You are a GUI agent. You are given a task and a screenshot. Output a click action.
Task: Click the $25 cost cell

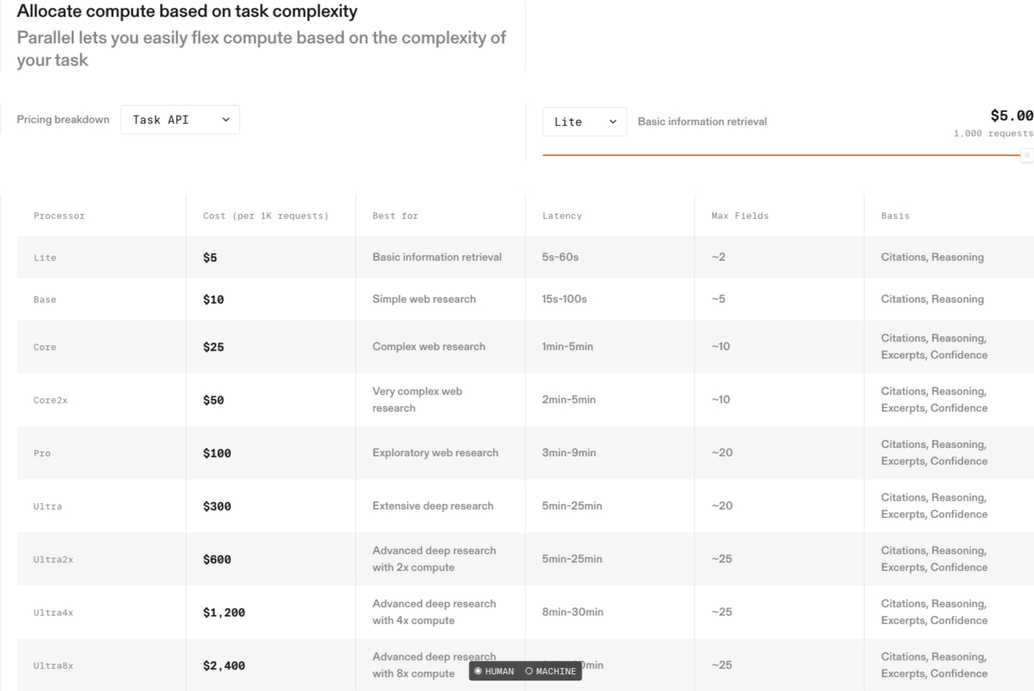tap(213, 347)
